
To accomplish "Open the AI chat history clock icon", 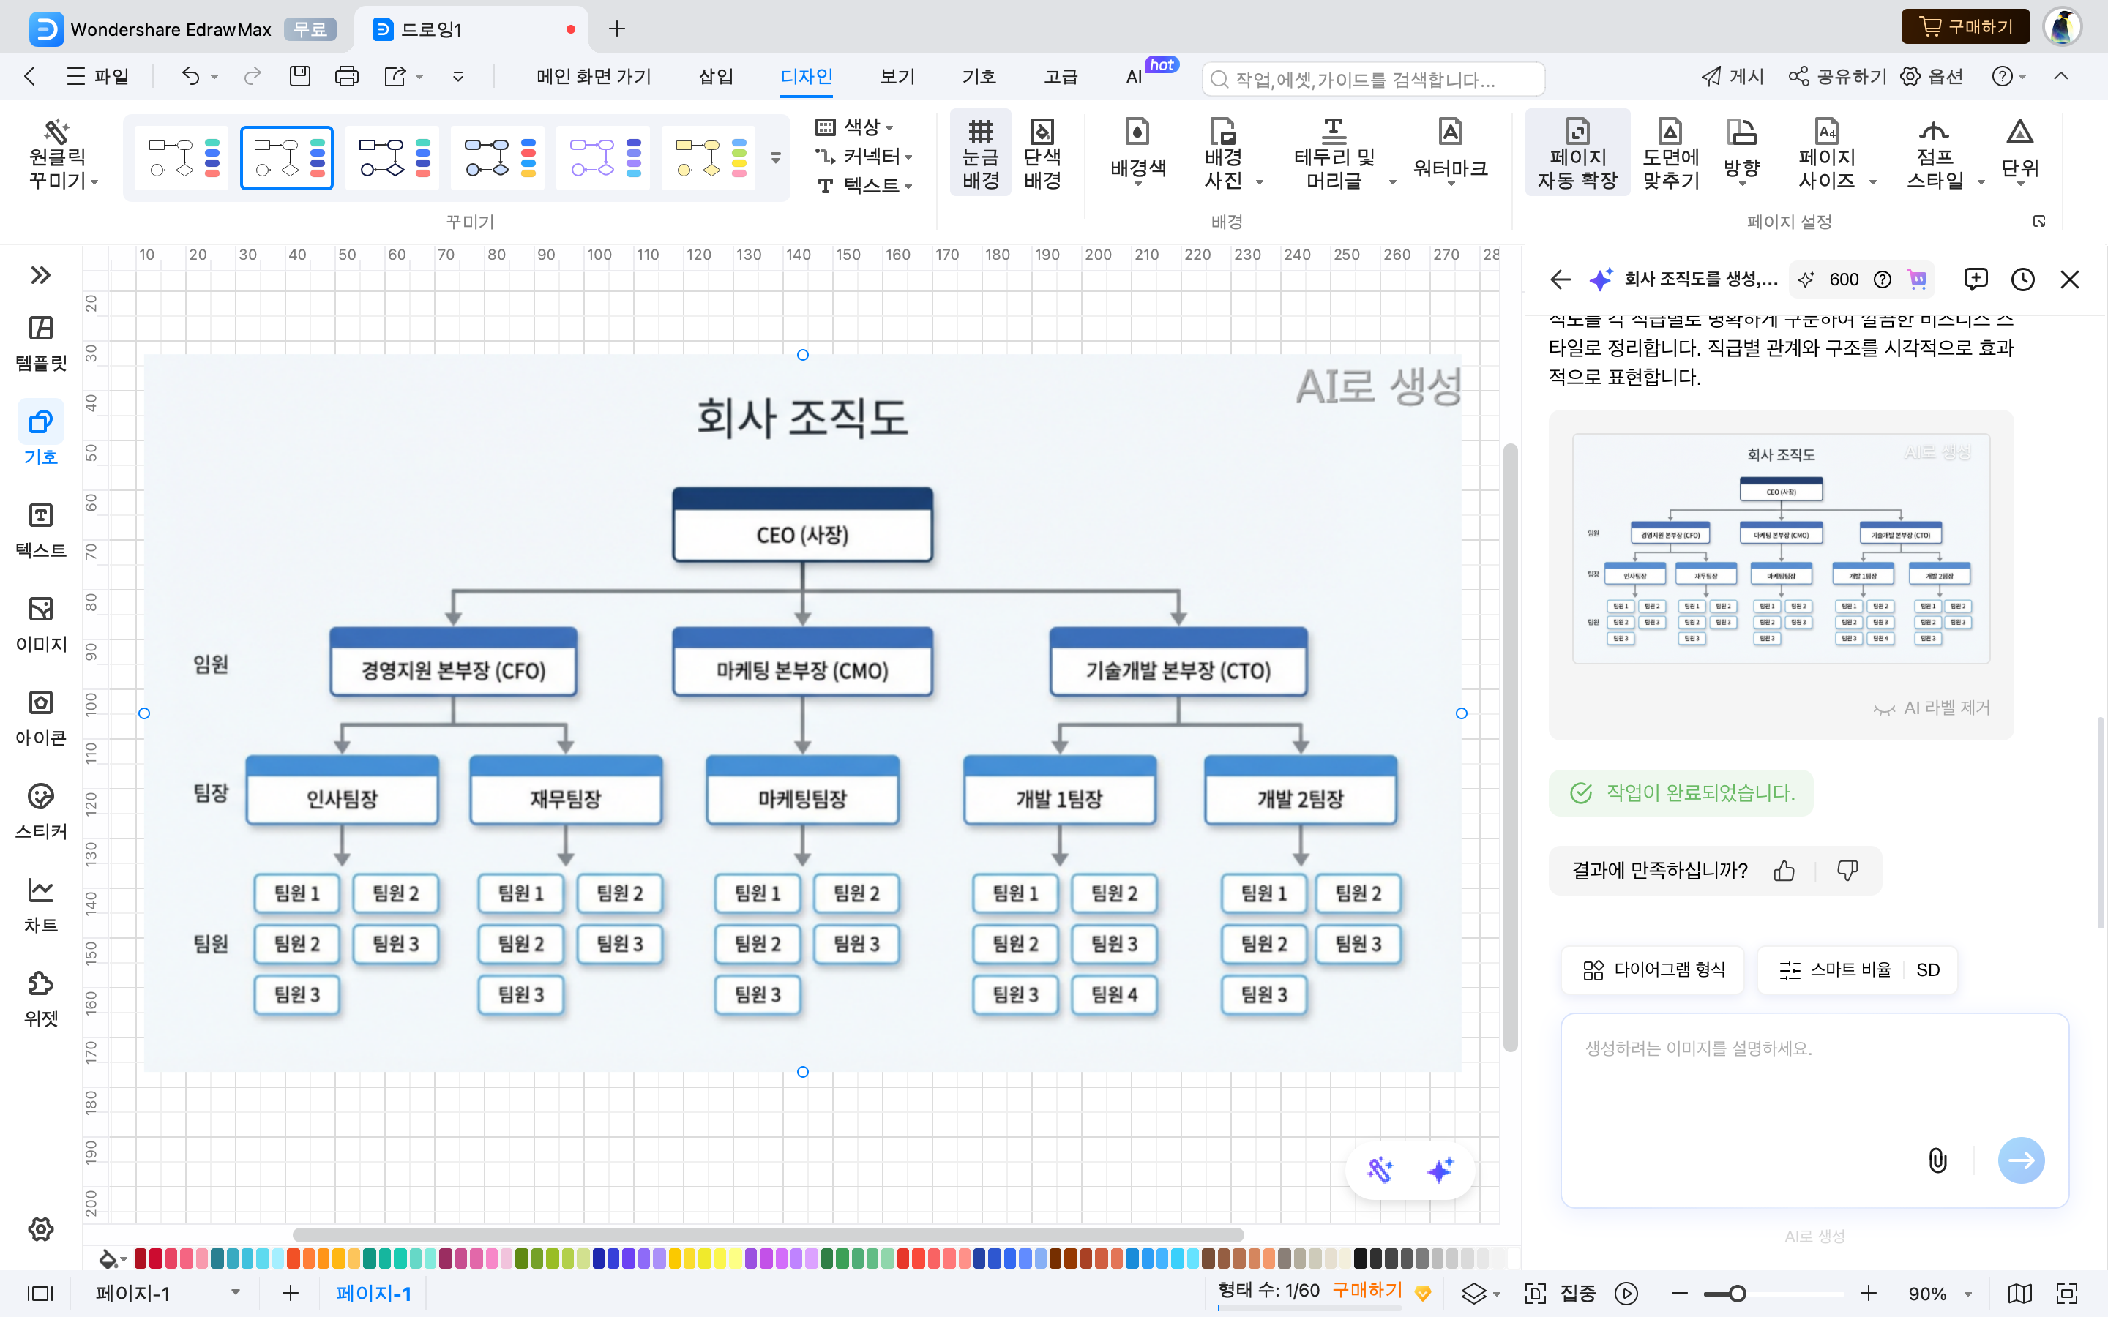I will coord(2022,279).
